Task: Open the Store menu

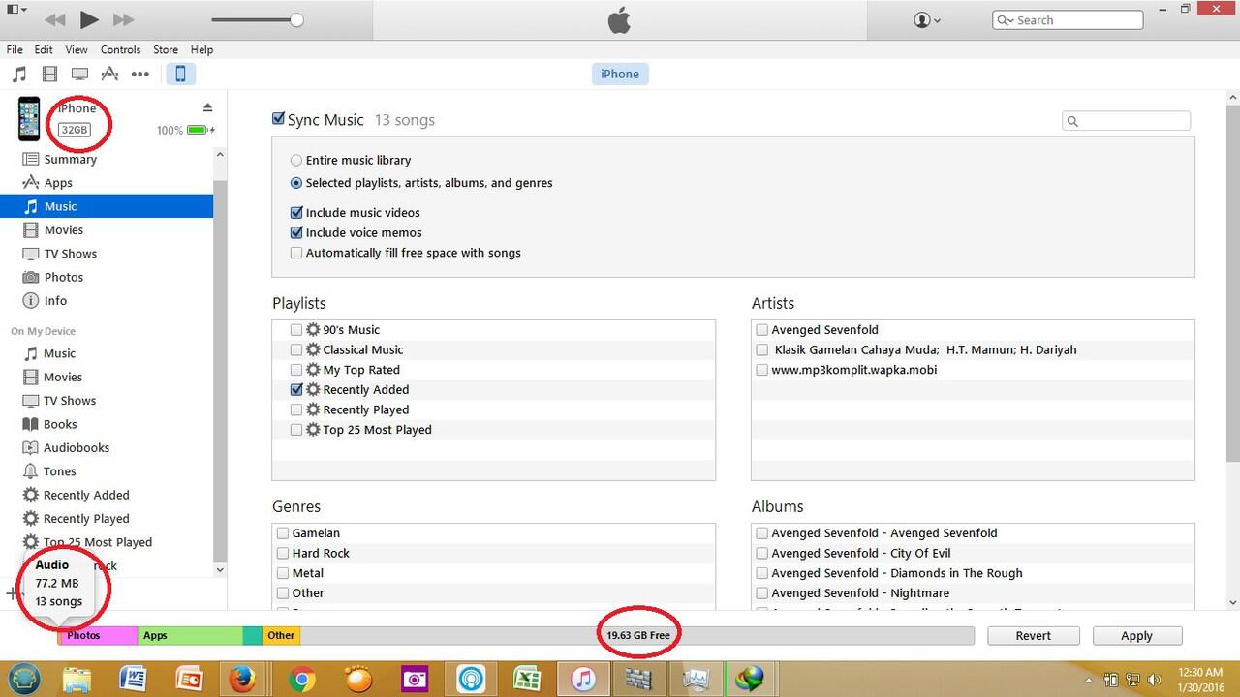Action: [x=166, y=49]
